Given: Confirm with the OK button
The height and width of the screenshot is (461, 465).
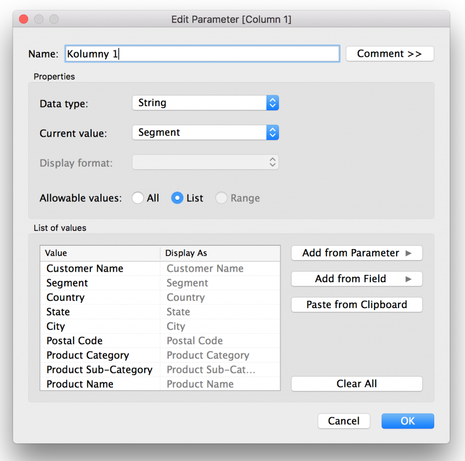Looking at the screenshot, I should 407,421.
